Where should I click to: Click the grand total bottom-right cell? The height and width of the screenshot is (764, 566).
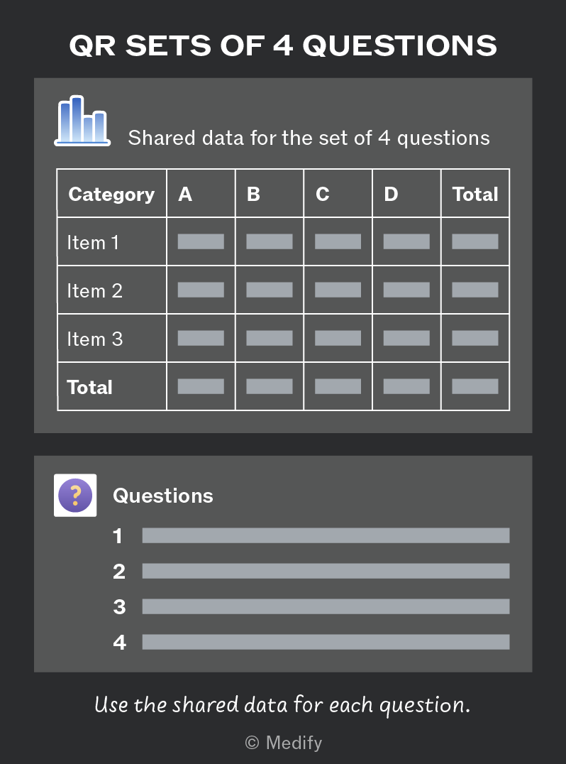pos(475,386)
